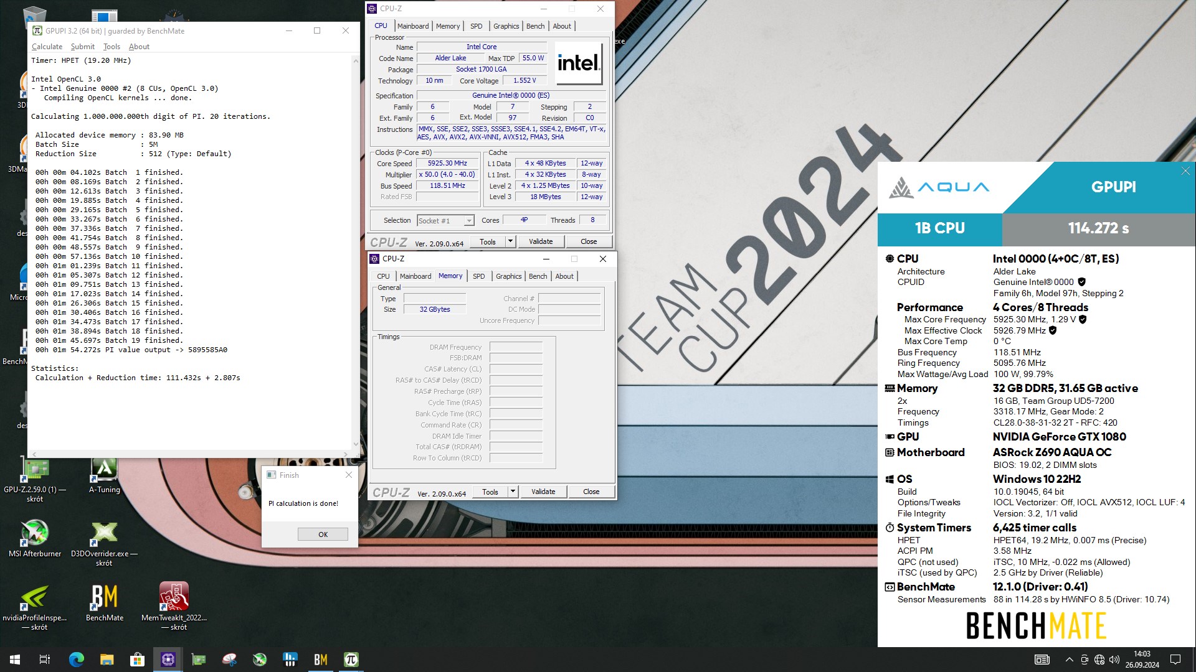The image size is (1196, 672).
Task: Open the Socket #1 selection dropdown
Action: [445, 220]
